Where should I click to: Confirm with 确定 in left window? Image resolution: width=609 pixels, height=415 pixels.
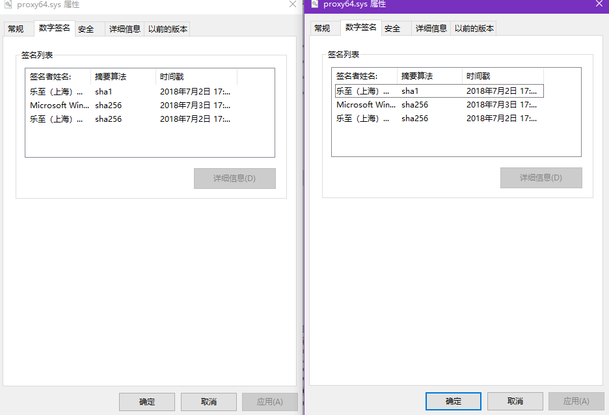point(147,402)
